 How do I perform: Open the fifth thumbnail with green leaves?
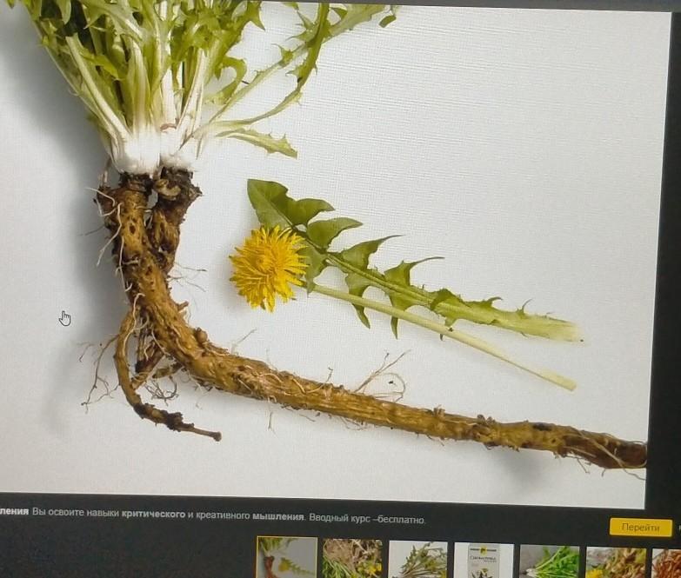point(549,561)
